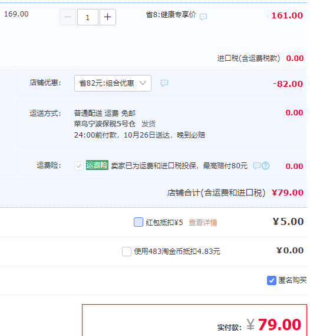Image resolution: width=310 pixels, height=336 pixels.
Task: Click the green 运费险 badge
Action: [x=97, y=165]
